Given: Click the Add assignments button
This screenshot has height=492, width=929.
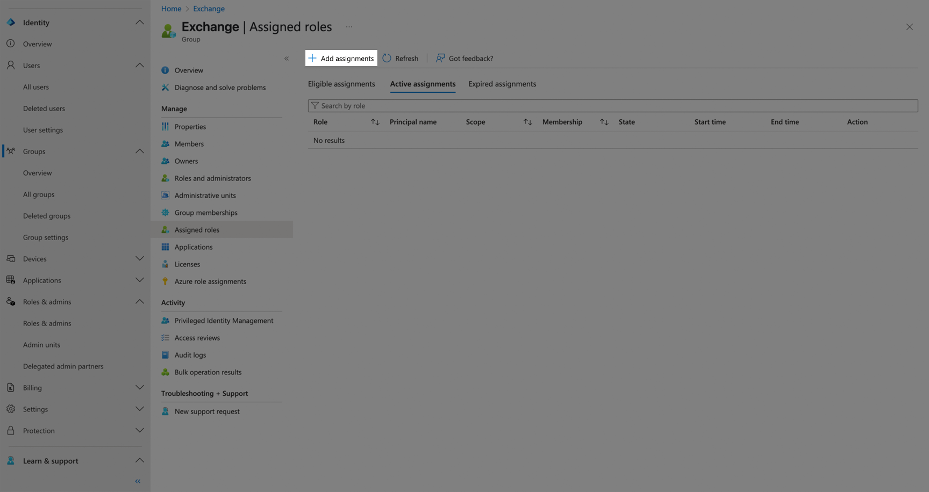Looking at the screenshot, I should [x=341, y=58].
